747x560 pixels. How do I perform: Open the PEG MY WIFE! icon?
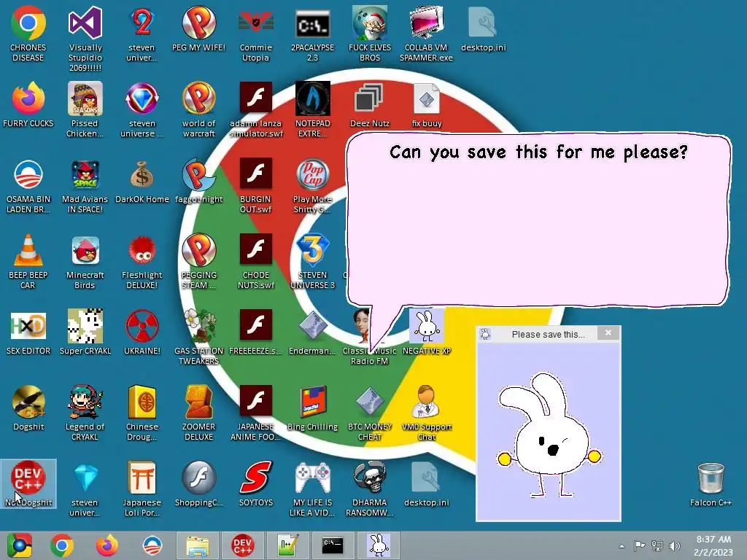(198, 23)
